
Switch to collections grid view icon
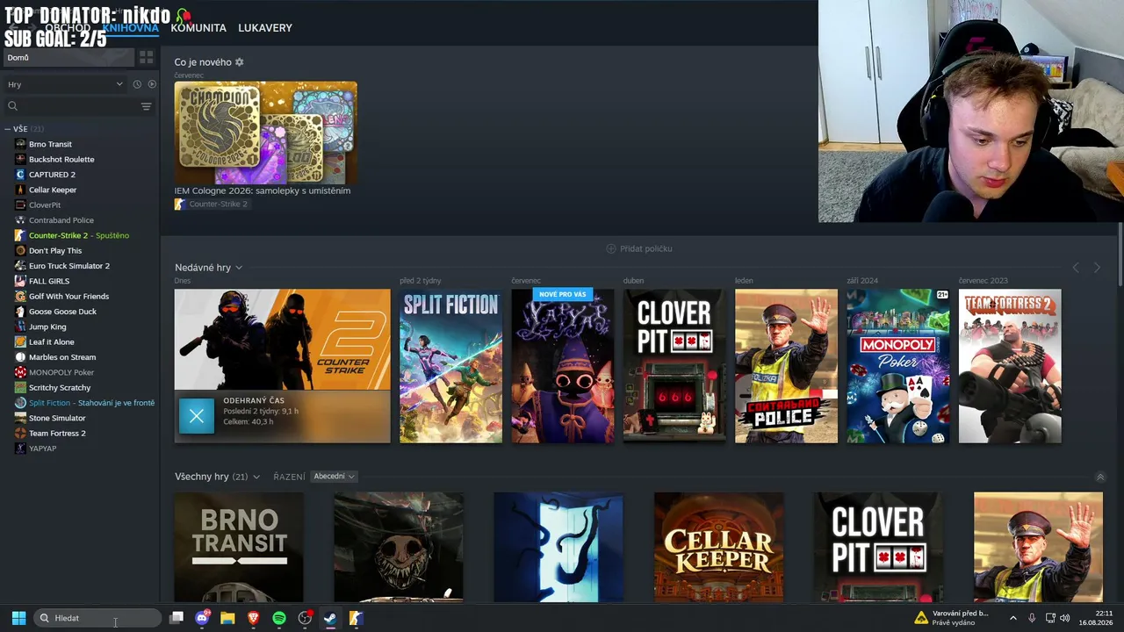[147, 57]
